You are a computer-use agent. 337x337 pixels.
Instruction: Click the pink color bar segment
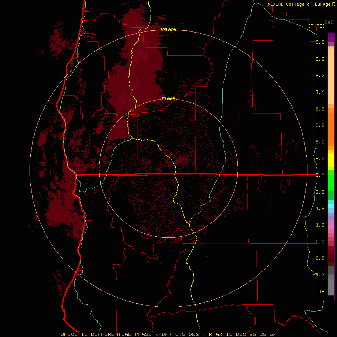pyautogui.click(x=331, y=227)
